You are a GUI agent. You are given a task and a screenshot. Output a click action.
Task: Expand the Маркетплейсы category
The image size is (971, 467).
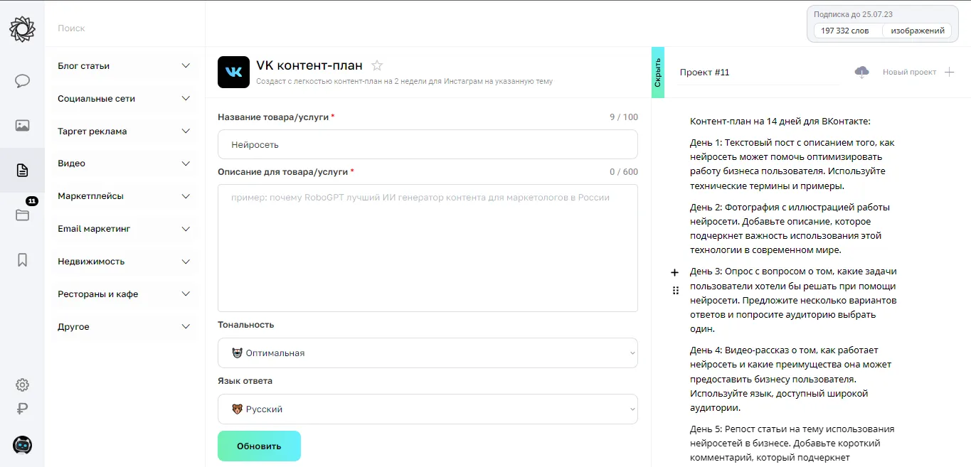pyautogui.click(x=124, y=196)
